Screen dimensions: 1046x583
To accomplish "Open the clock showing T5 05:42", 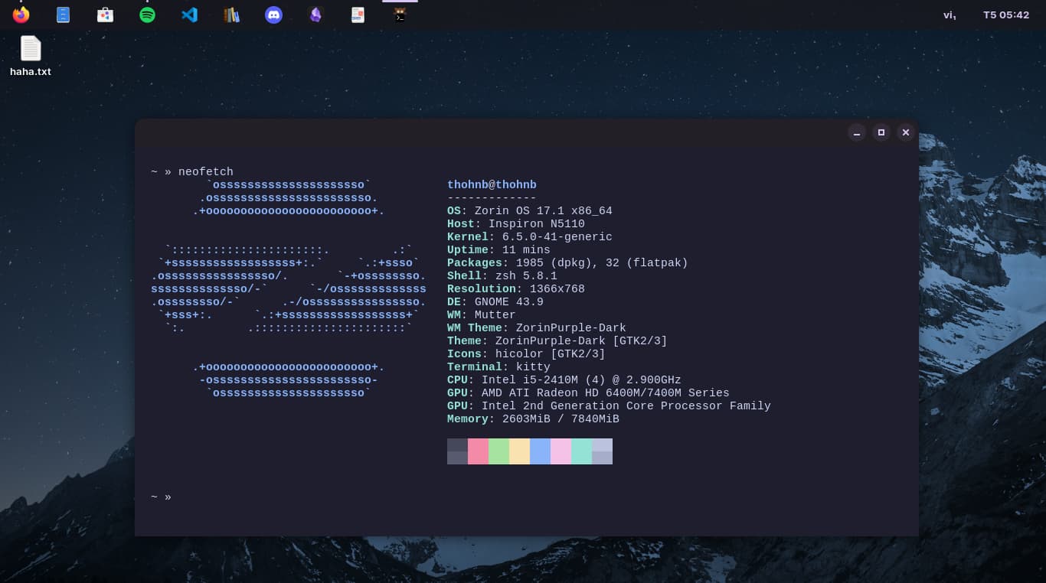I will pos(1006,15).
